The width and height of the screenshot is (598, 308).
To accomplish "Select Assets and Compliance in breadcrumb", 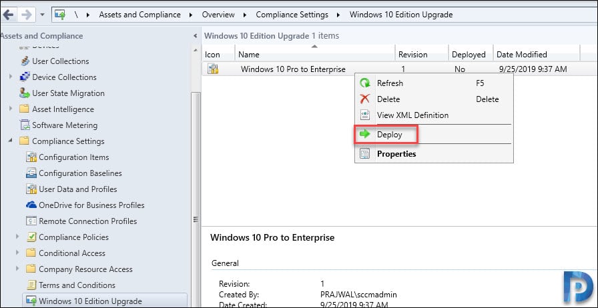I will 140,15.
